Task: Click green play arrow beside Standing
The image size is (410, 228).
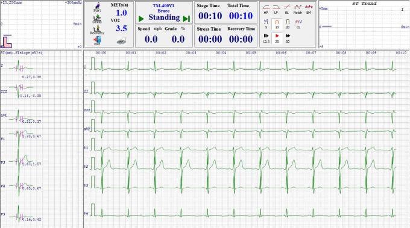Action: point(141,19)
